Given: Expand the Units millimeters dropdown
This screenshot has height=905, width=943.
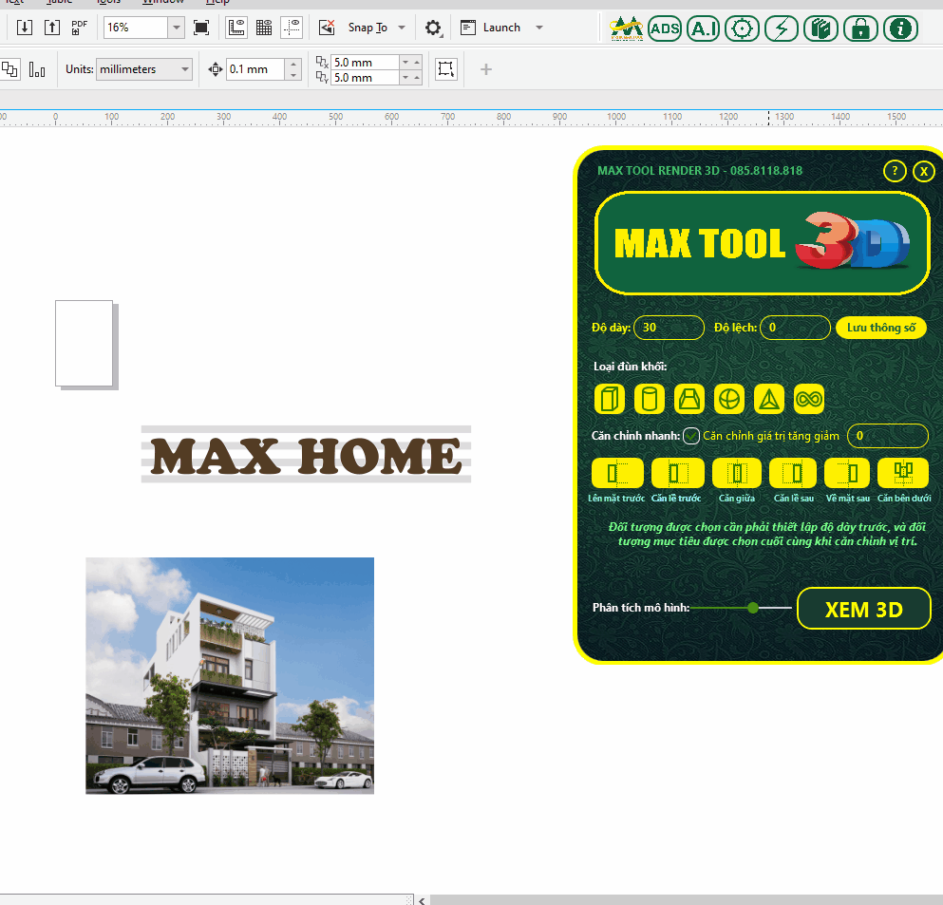Looking at the screenshot, I should 184,69.
